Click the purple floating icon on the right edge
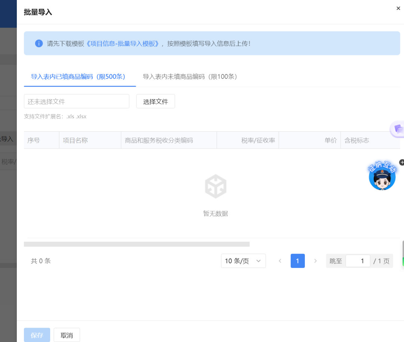404x342 pixels. click(x=398, y=129)
